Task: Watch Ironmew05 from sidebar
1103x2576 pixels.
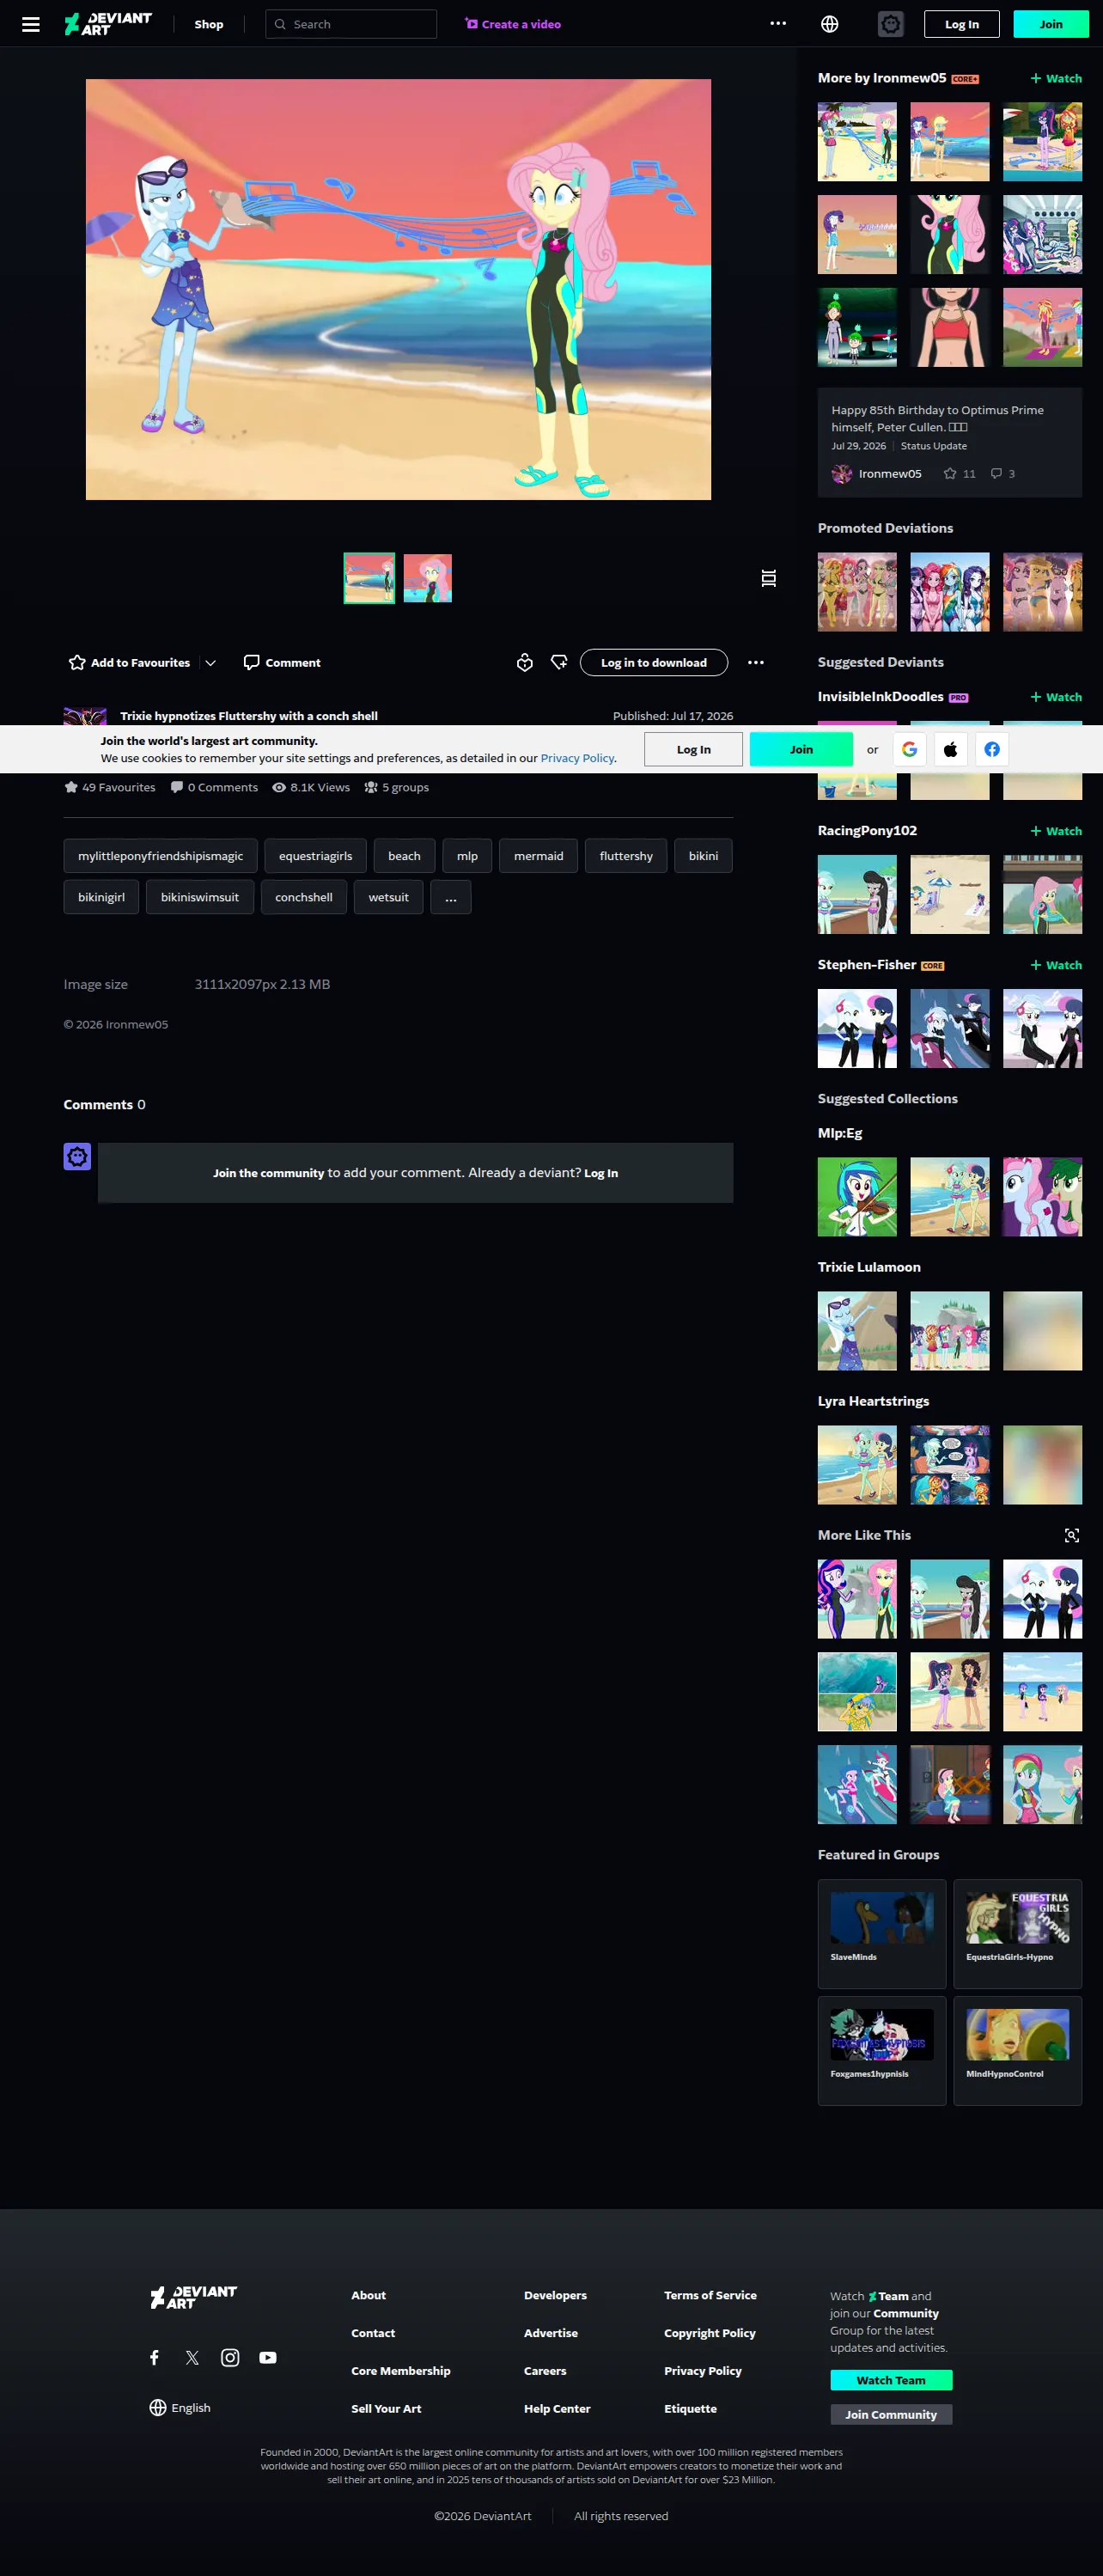Action: click(x=1056, y=78)
